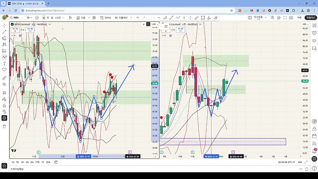Viewport: 318px width, 179px height.
Task: Select the ruler measure tool
Action: [x=4, y=78]
